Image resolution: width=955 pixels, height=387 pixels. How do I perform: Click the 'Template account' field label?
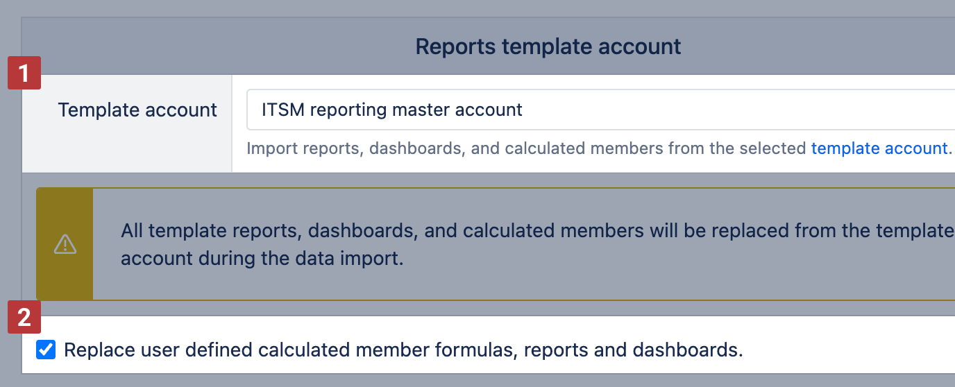[x=137, y=110]
